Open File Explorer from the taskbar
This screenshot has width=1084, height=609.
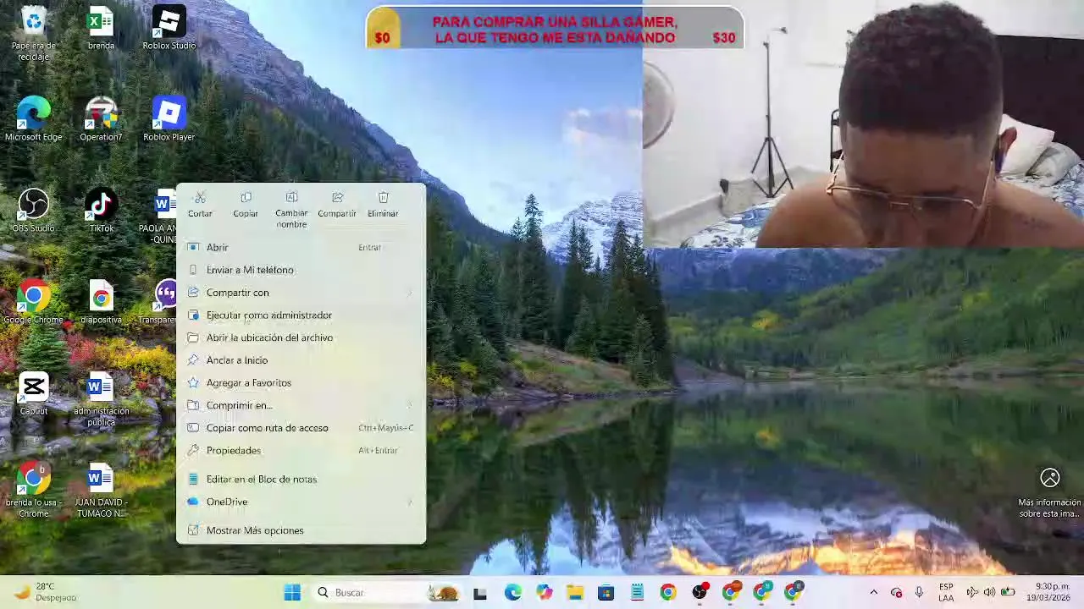575,593
